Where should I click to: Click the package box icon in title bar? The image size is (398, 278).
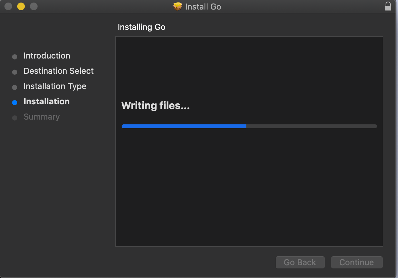178,6
